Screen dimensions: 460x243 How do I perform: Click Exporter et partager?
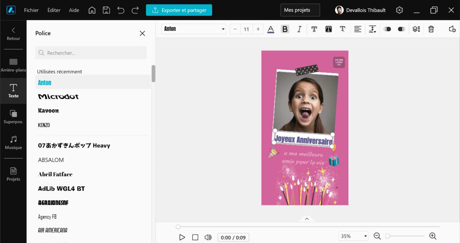(179, 10)
